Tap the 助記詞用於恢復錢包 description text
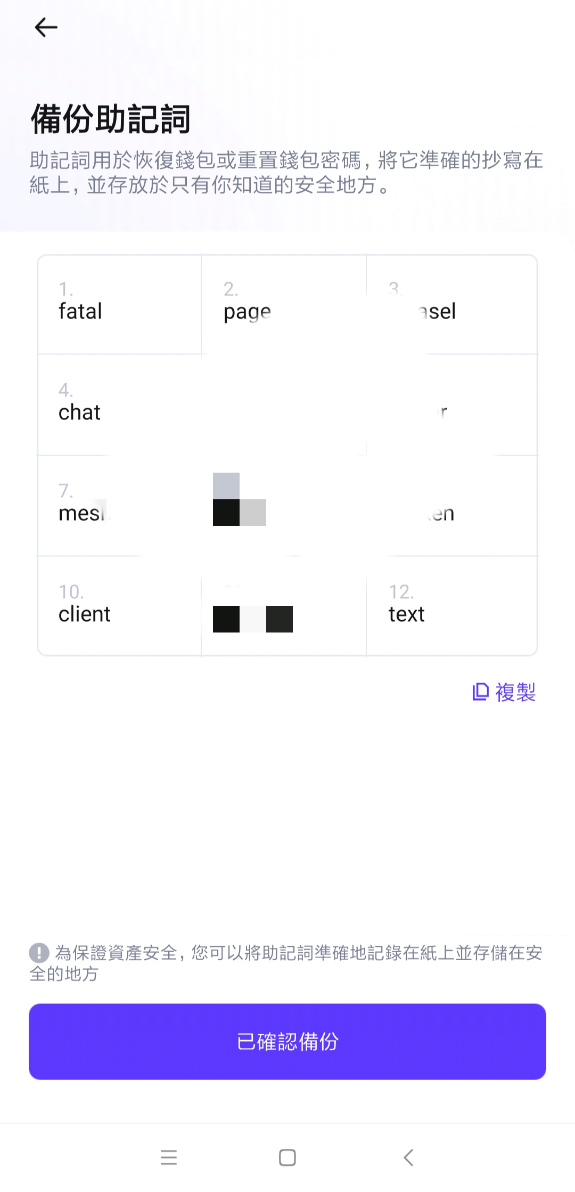575x1192 pixels. point(286,172)
